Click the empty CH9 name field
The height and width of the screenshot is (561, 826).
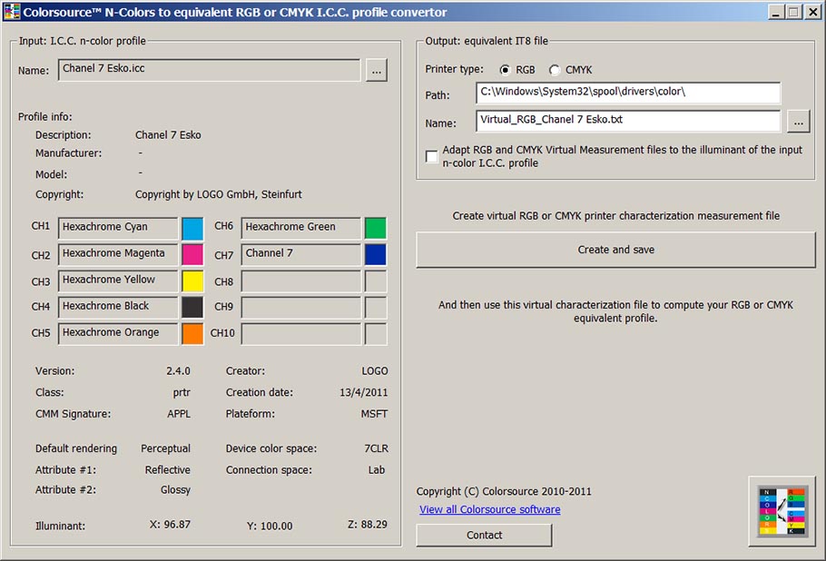pos(300,308)
